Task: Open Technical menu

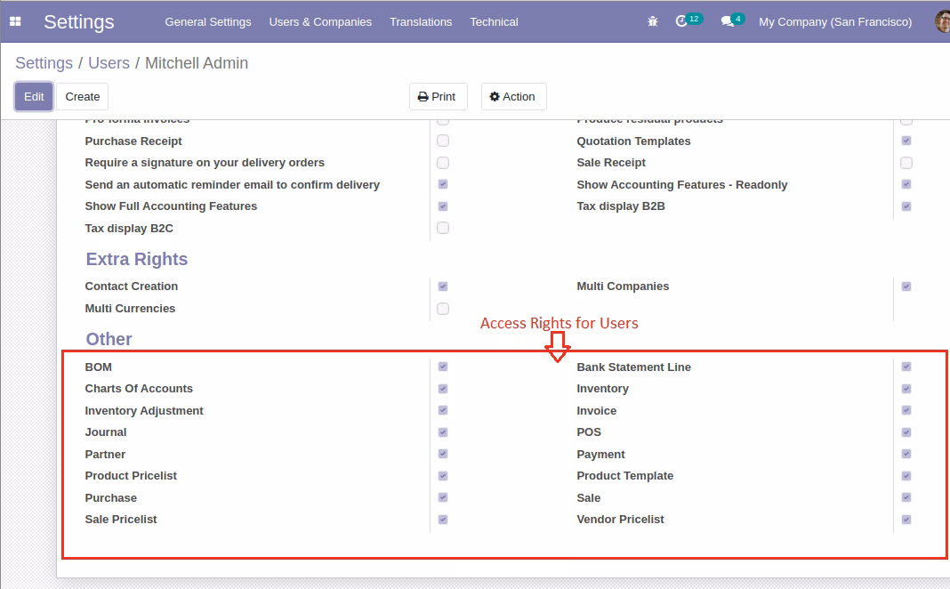Action: [494, 22]
